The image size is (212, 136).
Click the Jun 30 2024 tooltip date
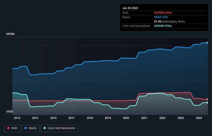tap(130, 8)
